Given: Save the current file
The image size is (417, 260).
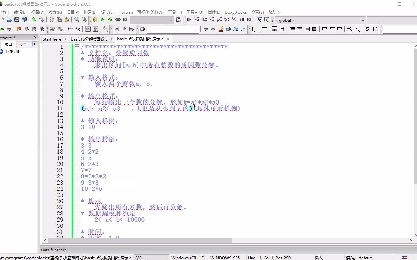Looking at the screenshot, I should pos(17,19).
